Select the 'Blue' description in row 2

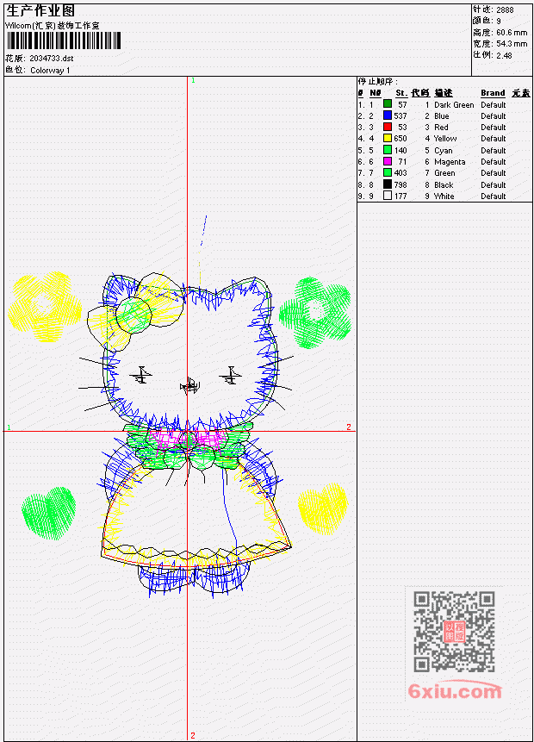441,116
